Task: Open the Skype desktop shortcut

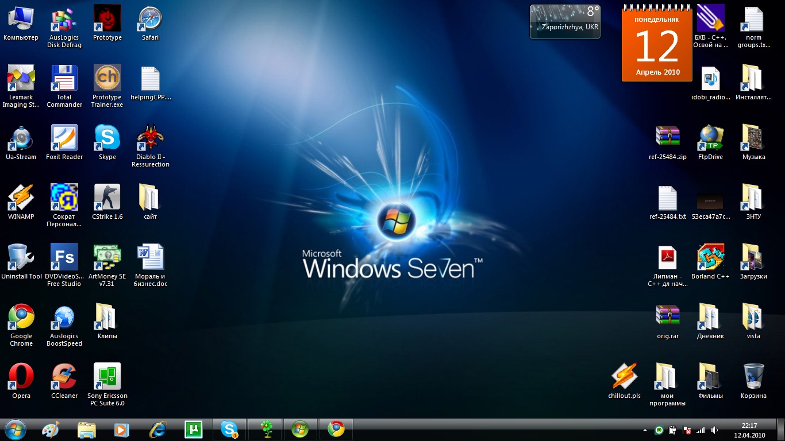Action: pos(107,142)
